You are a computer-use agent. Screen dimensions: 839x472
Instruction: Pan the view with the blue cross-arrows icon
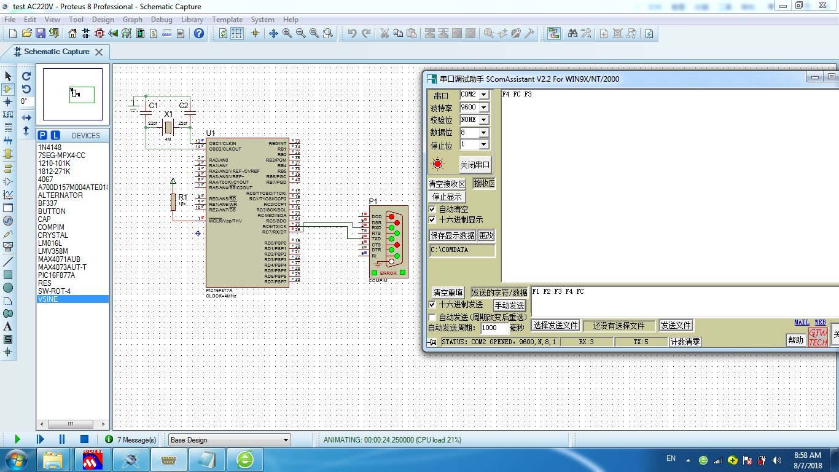274,33
